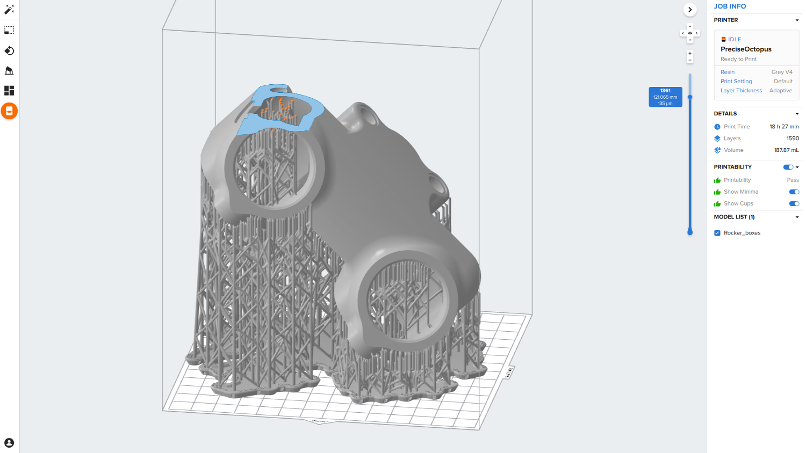806x453 pixels.
Task: Collapse the Printer section
Action: pos(797,20)
